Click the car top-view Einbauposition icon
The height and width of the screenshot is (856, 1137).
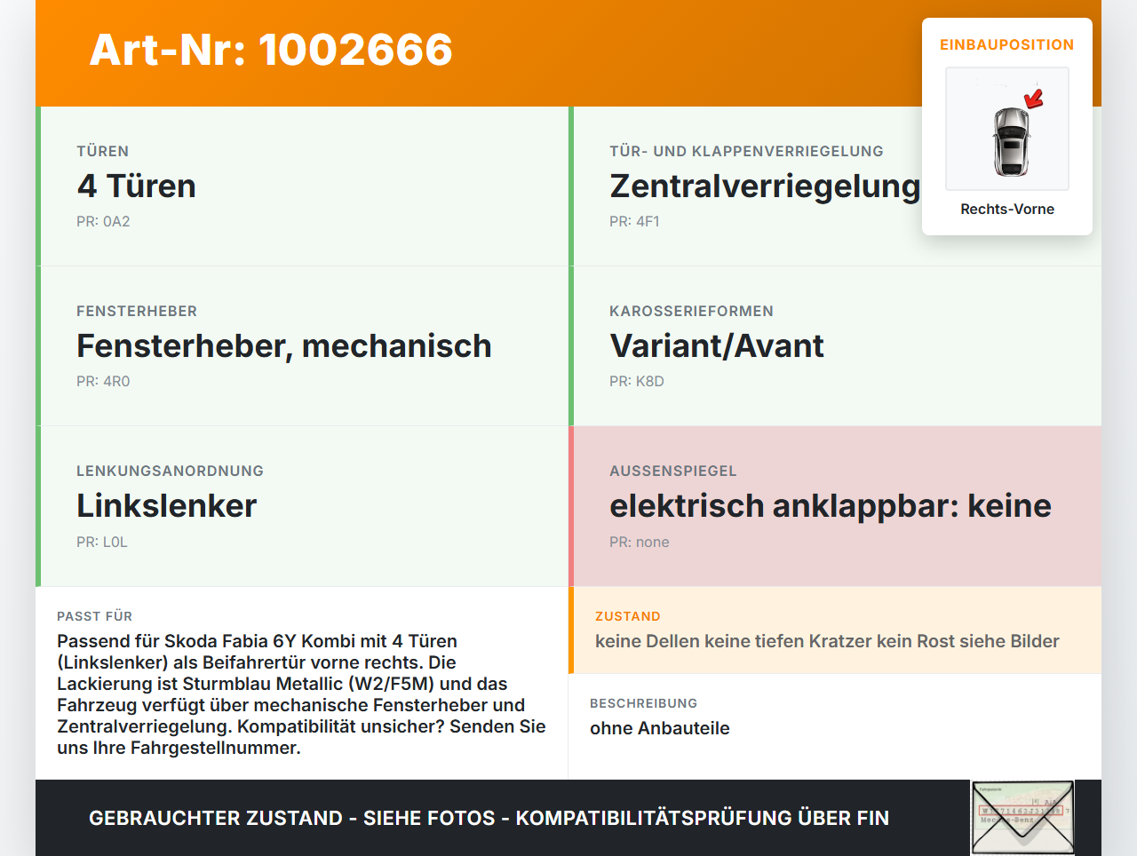1006,129
